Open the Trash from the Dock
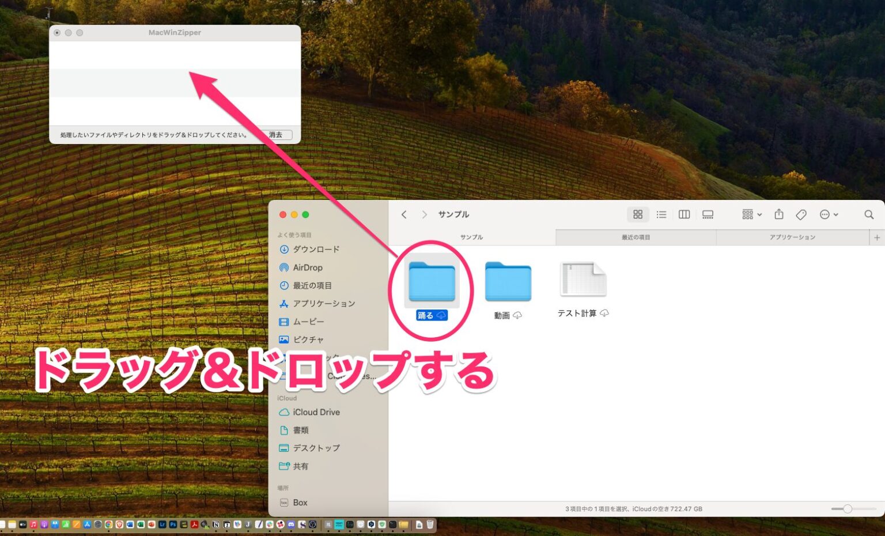Viewport: 885px width, 536px height. [x=430, y=525]
